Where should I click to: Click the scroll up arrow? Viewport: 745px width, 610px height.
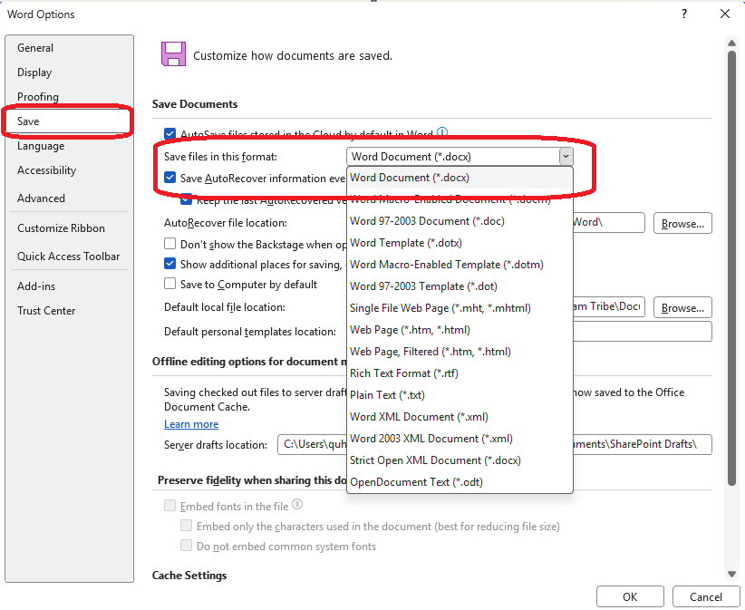731,44
